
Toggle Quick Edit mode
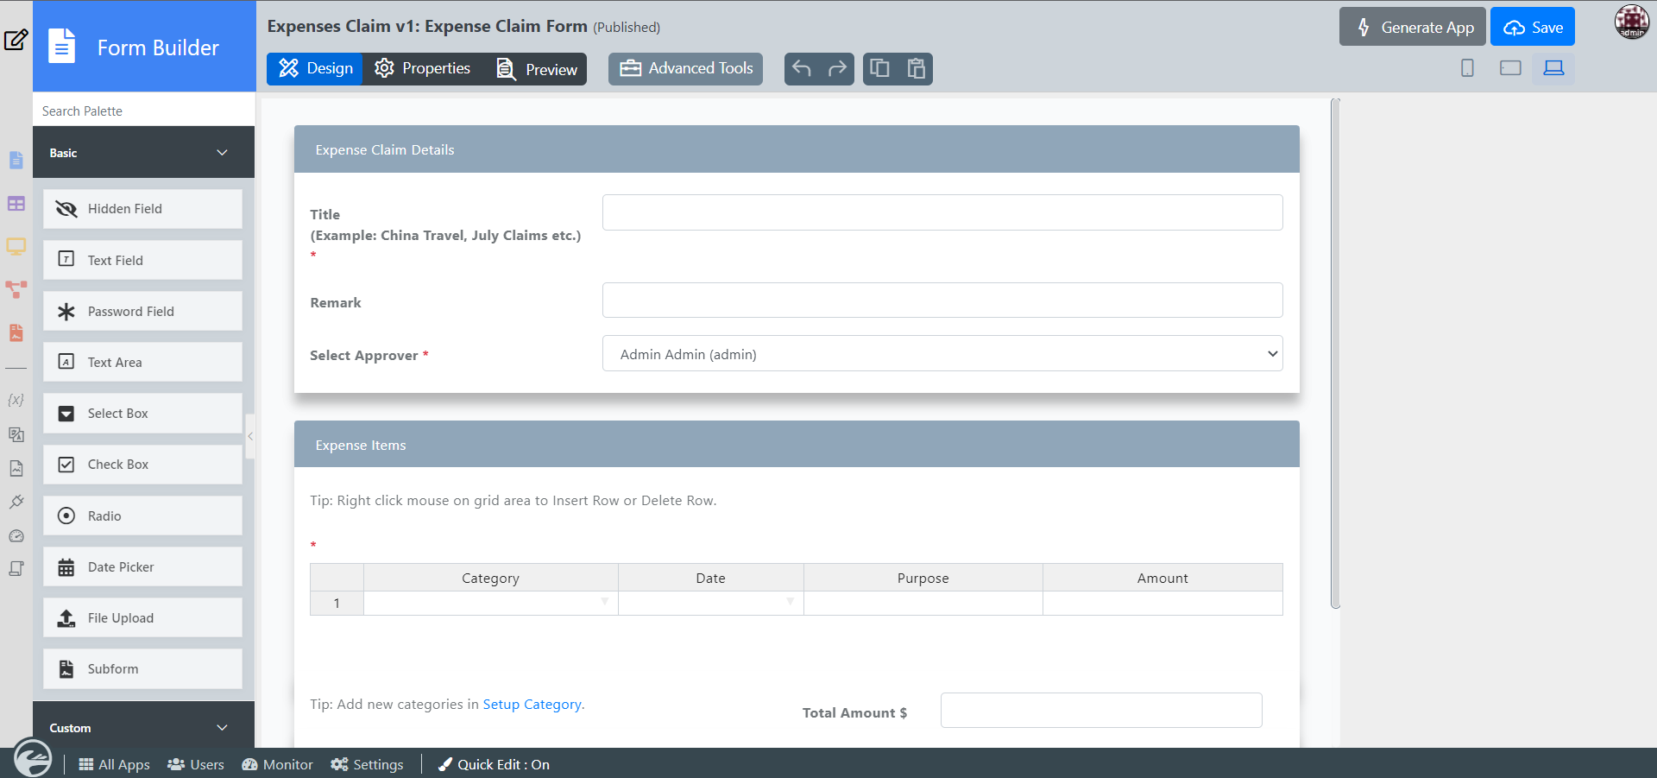click(x=495, y=764)
